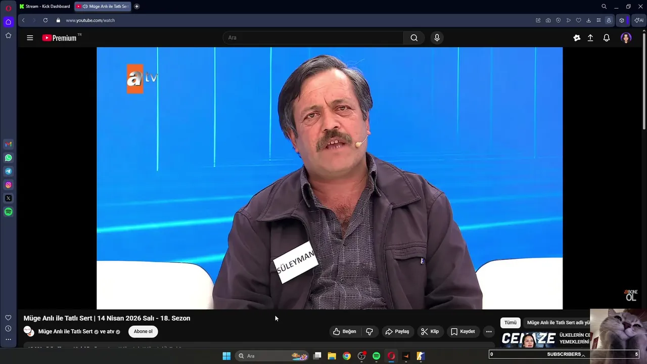
Task: Click the taskbar search box Ara
Action: click(273, 356)
